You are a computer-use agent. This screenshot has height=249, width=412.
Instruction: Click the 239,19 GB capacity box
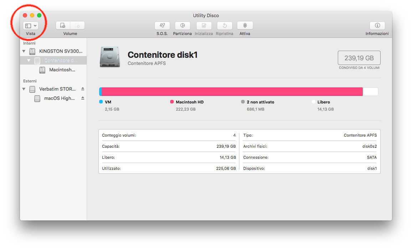coord(359,58)
